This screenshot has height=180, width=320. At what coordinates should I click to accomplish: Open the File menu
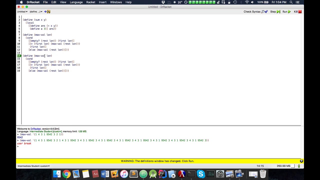[x=45, y=2]
